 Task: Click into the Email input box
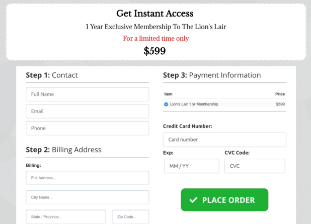coord(88,111)
